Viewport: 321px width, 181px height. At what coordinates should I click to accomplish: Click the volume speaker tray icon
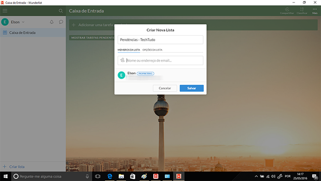[x=273, y=176]
